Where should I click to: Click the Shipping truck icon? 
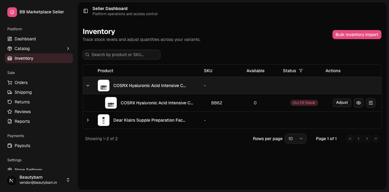click(x=10, y=92)
